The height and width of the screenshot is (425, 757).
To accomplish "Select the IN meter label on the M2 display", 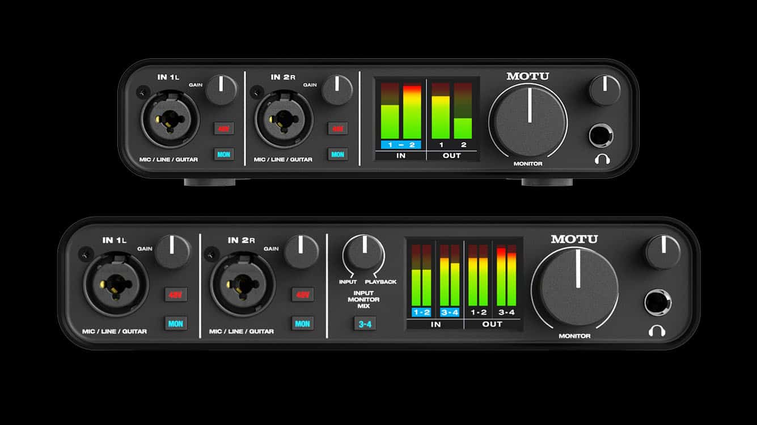I will coord(401,155).
